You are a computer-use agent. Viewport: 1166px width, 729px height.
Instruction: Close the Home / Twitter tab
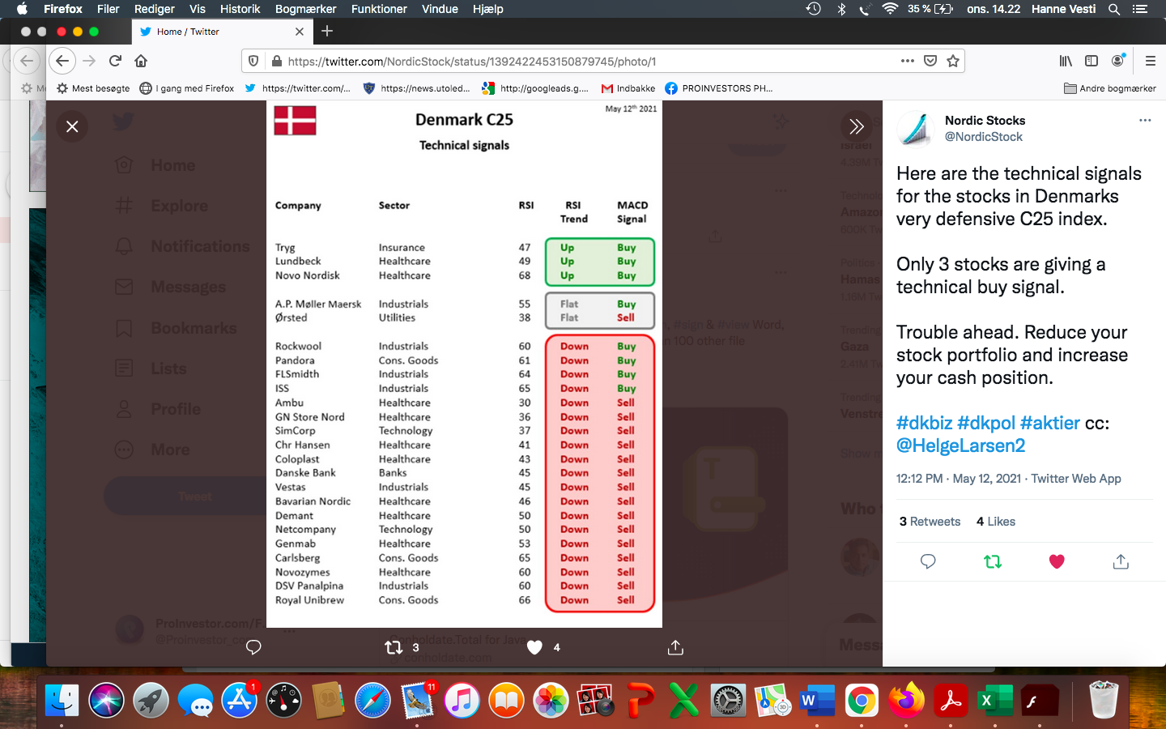(x=300, y=32)
